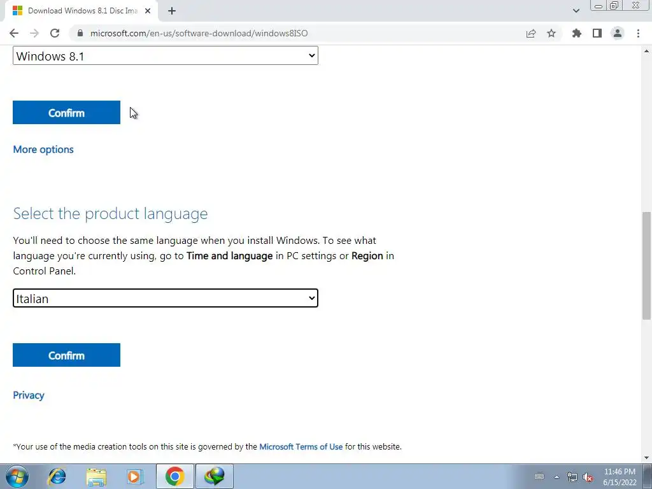Confirm the Italian language selection
Screen dimensions: 652x489
pos(66,355)
